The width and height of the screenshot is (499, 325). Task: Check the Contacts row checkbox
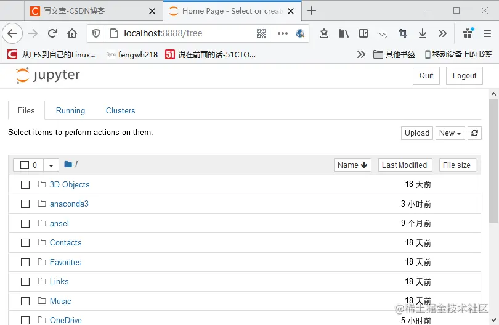tap(25, 243)
